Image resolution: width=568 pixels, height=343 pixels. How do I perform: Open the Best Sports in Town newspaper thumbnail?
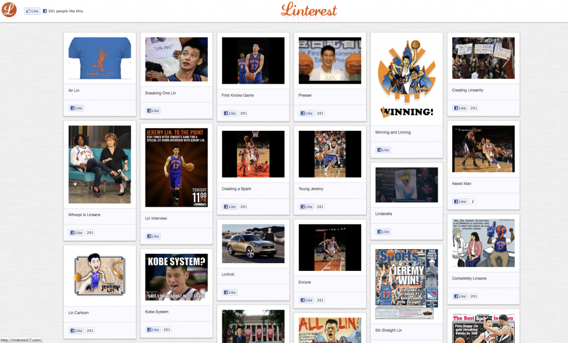483,329
